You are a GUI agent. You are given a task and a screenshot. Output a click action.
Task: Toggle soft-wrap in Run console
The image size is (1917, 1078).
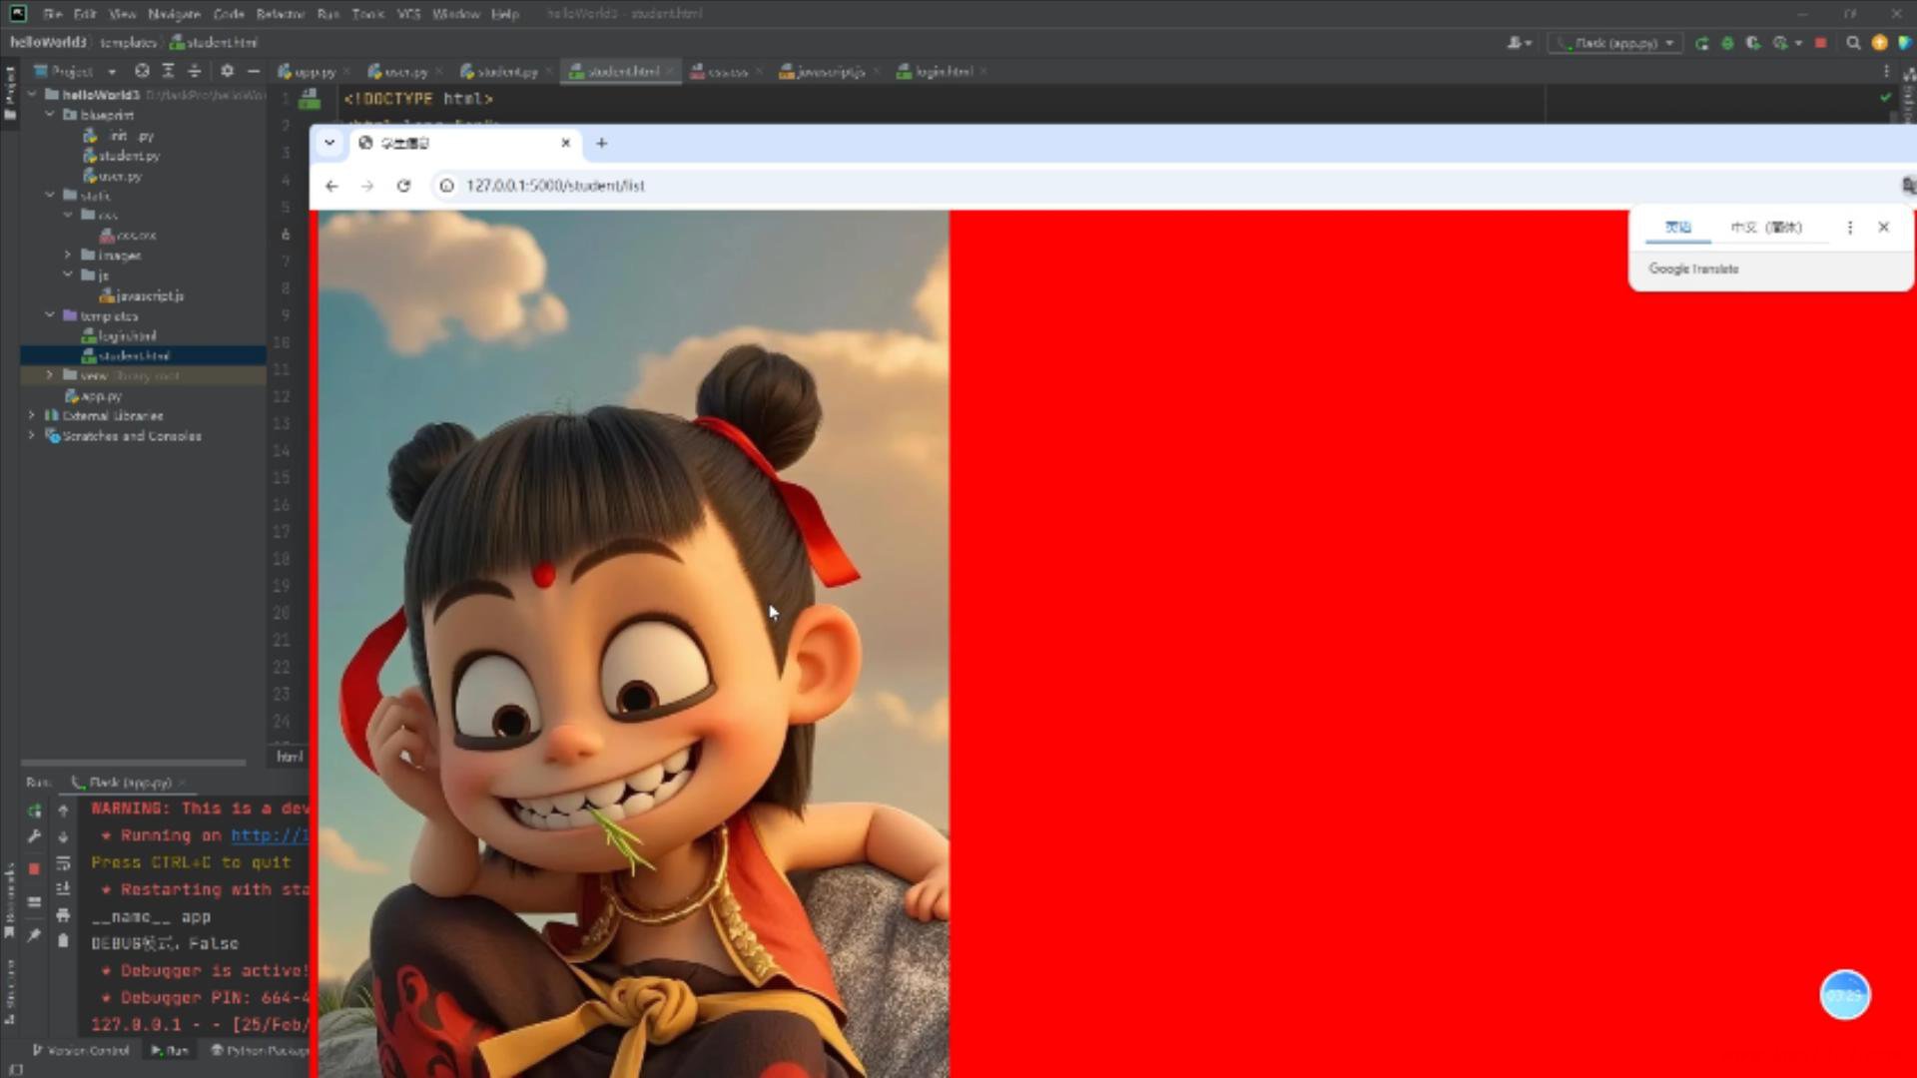coord(63,862)
